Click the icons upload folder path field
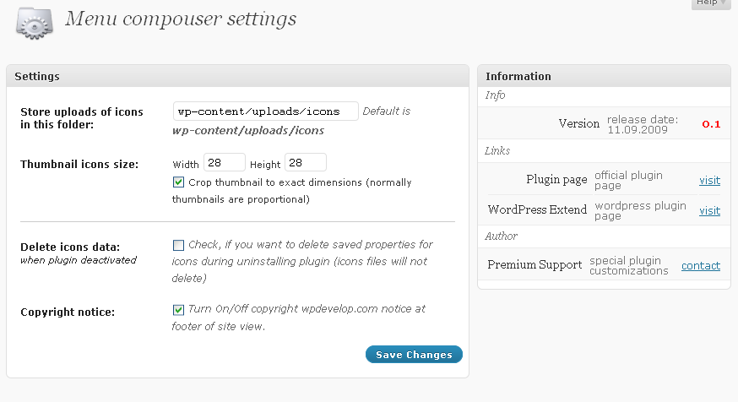 click(x=265, y=111)
